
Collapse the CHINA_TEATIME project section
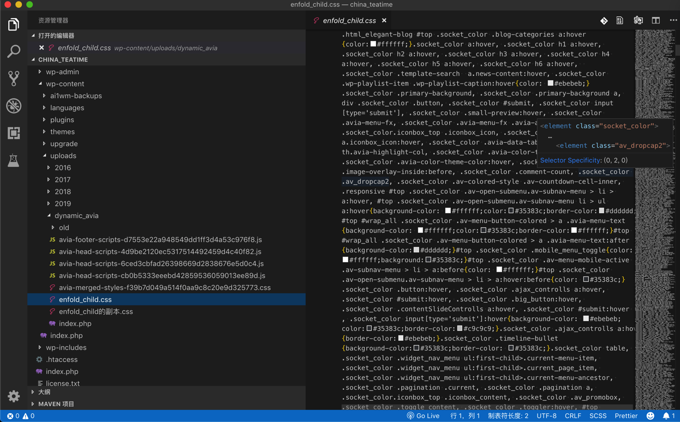coord(166,60)
